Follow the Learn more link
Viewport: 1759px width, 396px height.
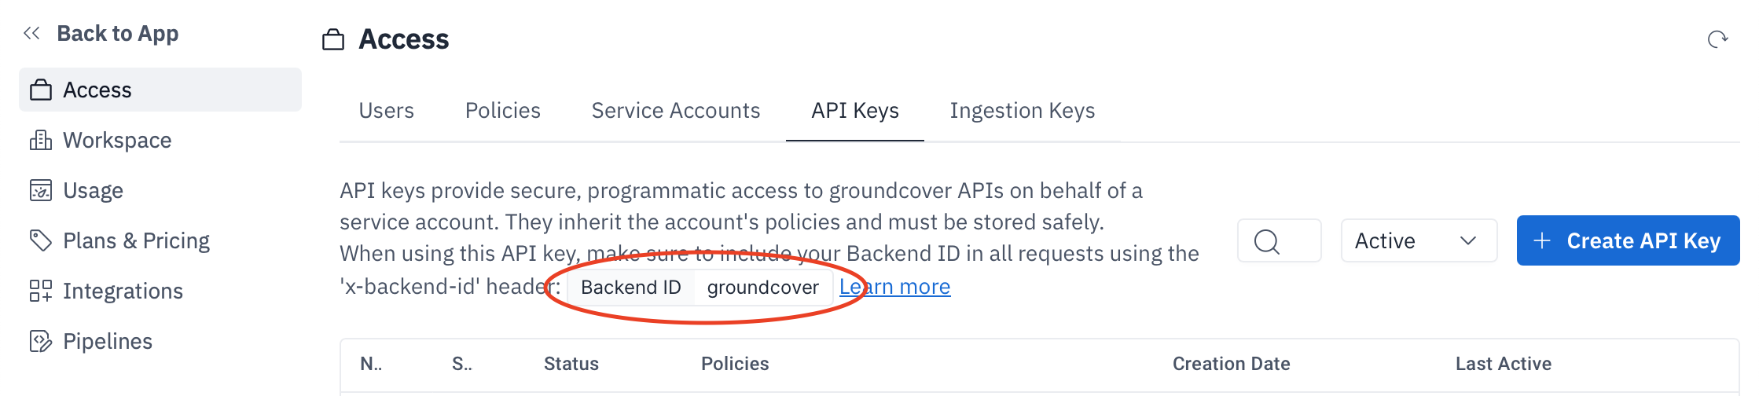(894, 287)
